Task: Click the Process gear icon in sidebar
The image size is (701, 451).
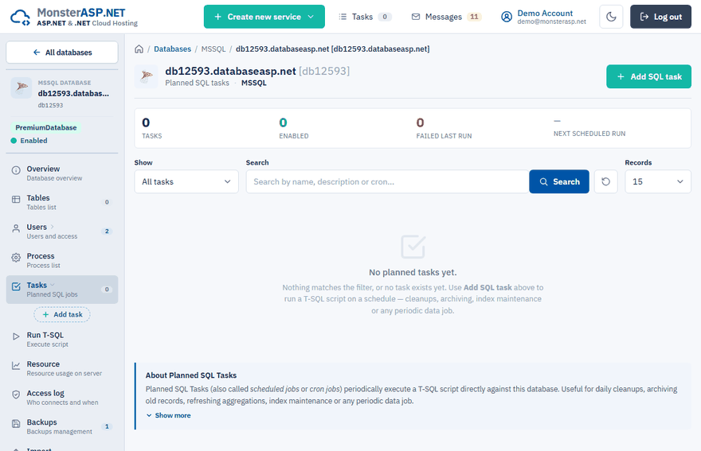Action: click(16, 257)
